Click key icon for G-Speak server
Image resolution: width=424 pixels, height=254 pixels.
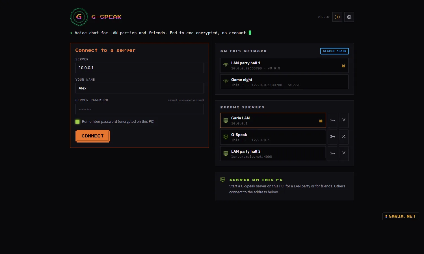[332, 137]
